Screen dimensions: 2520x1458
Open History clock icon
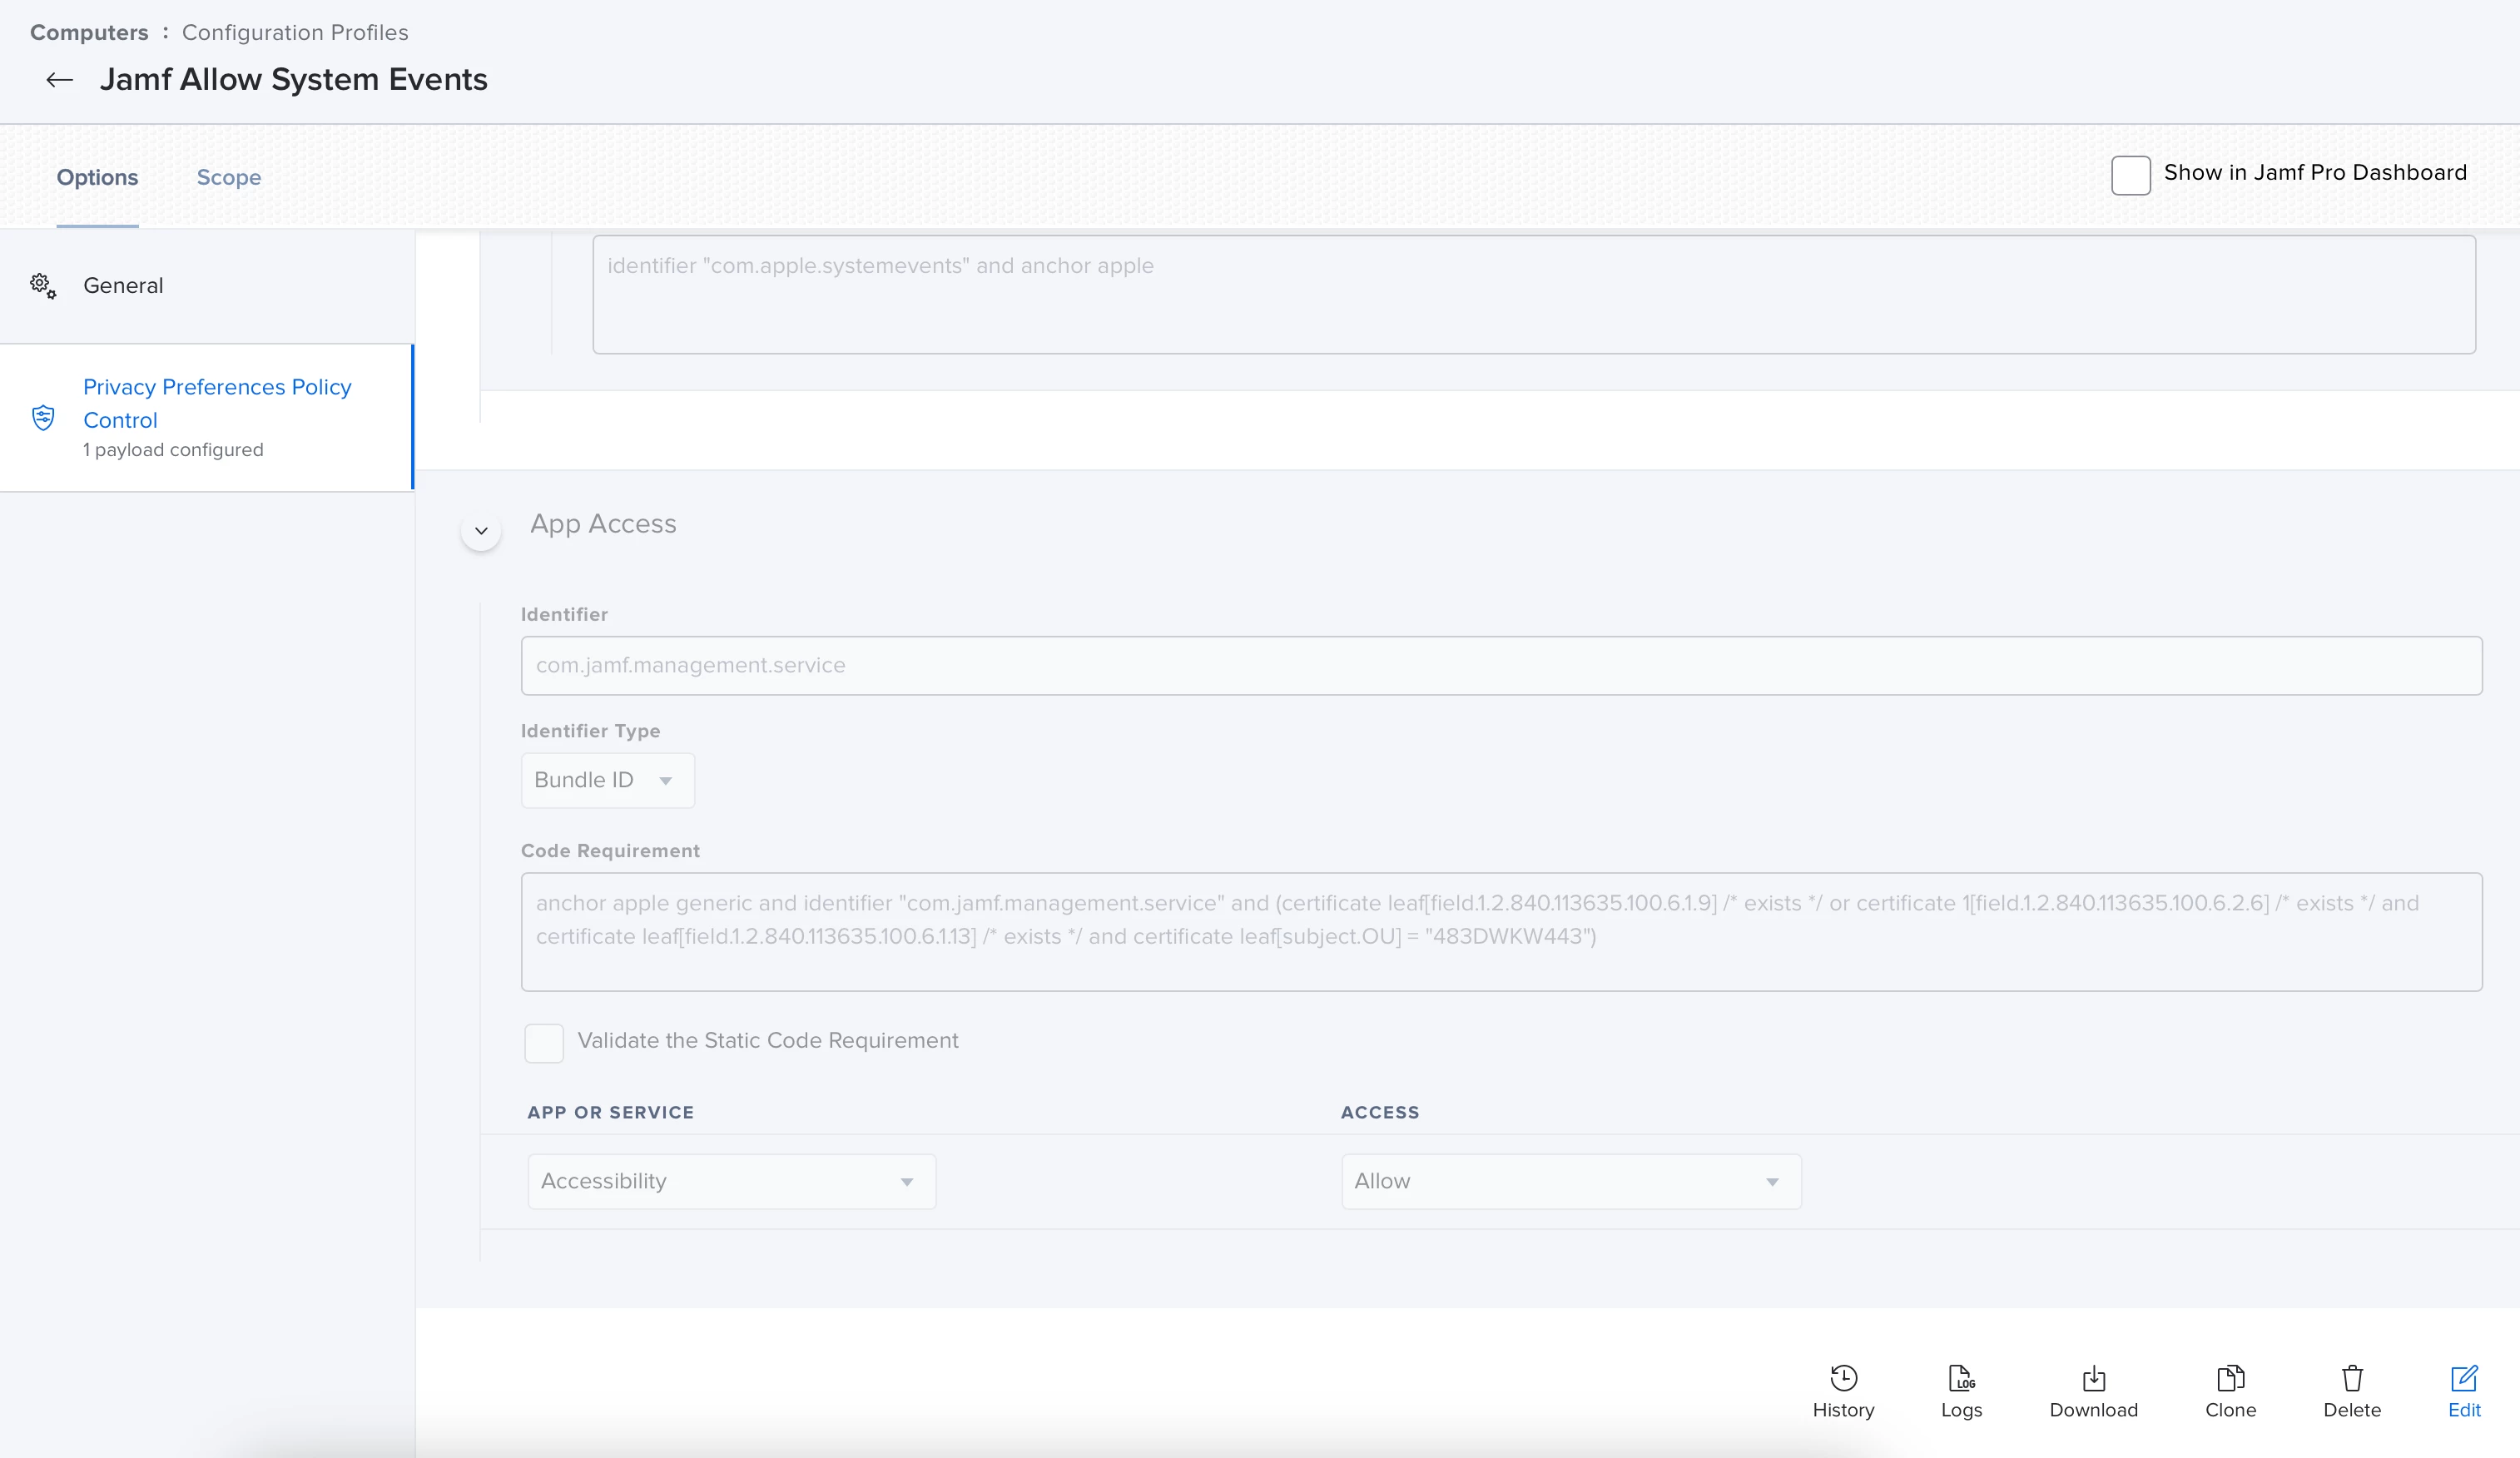[x=1843, y=1378]
